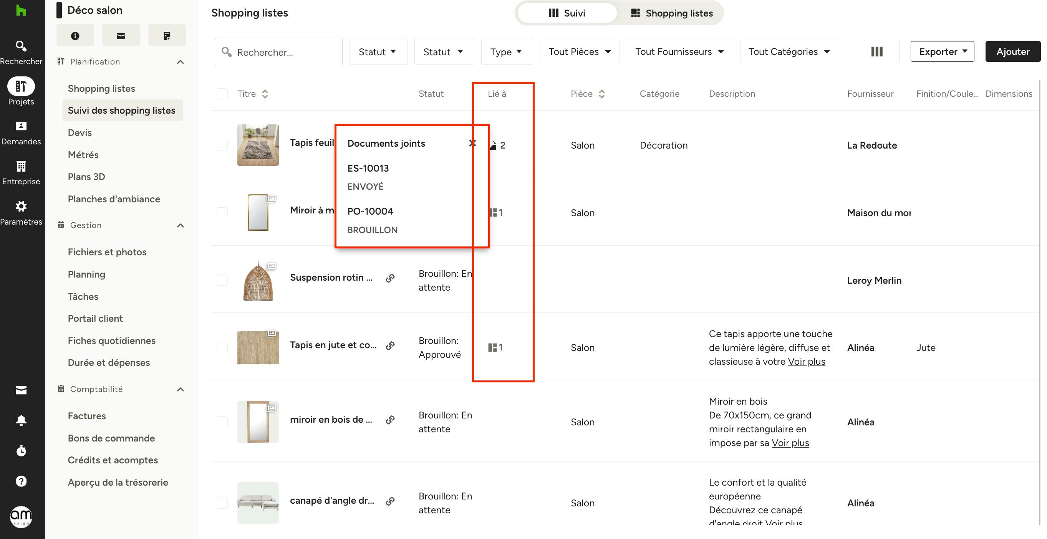The image size is (1047, 539).
Task: Click in the Rechercher search field
Action: 278,51
